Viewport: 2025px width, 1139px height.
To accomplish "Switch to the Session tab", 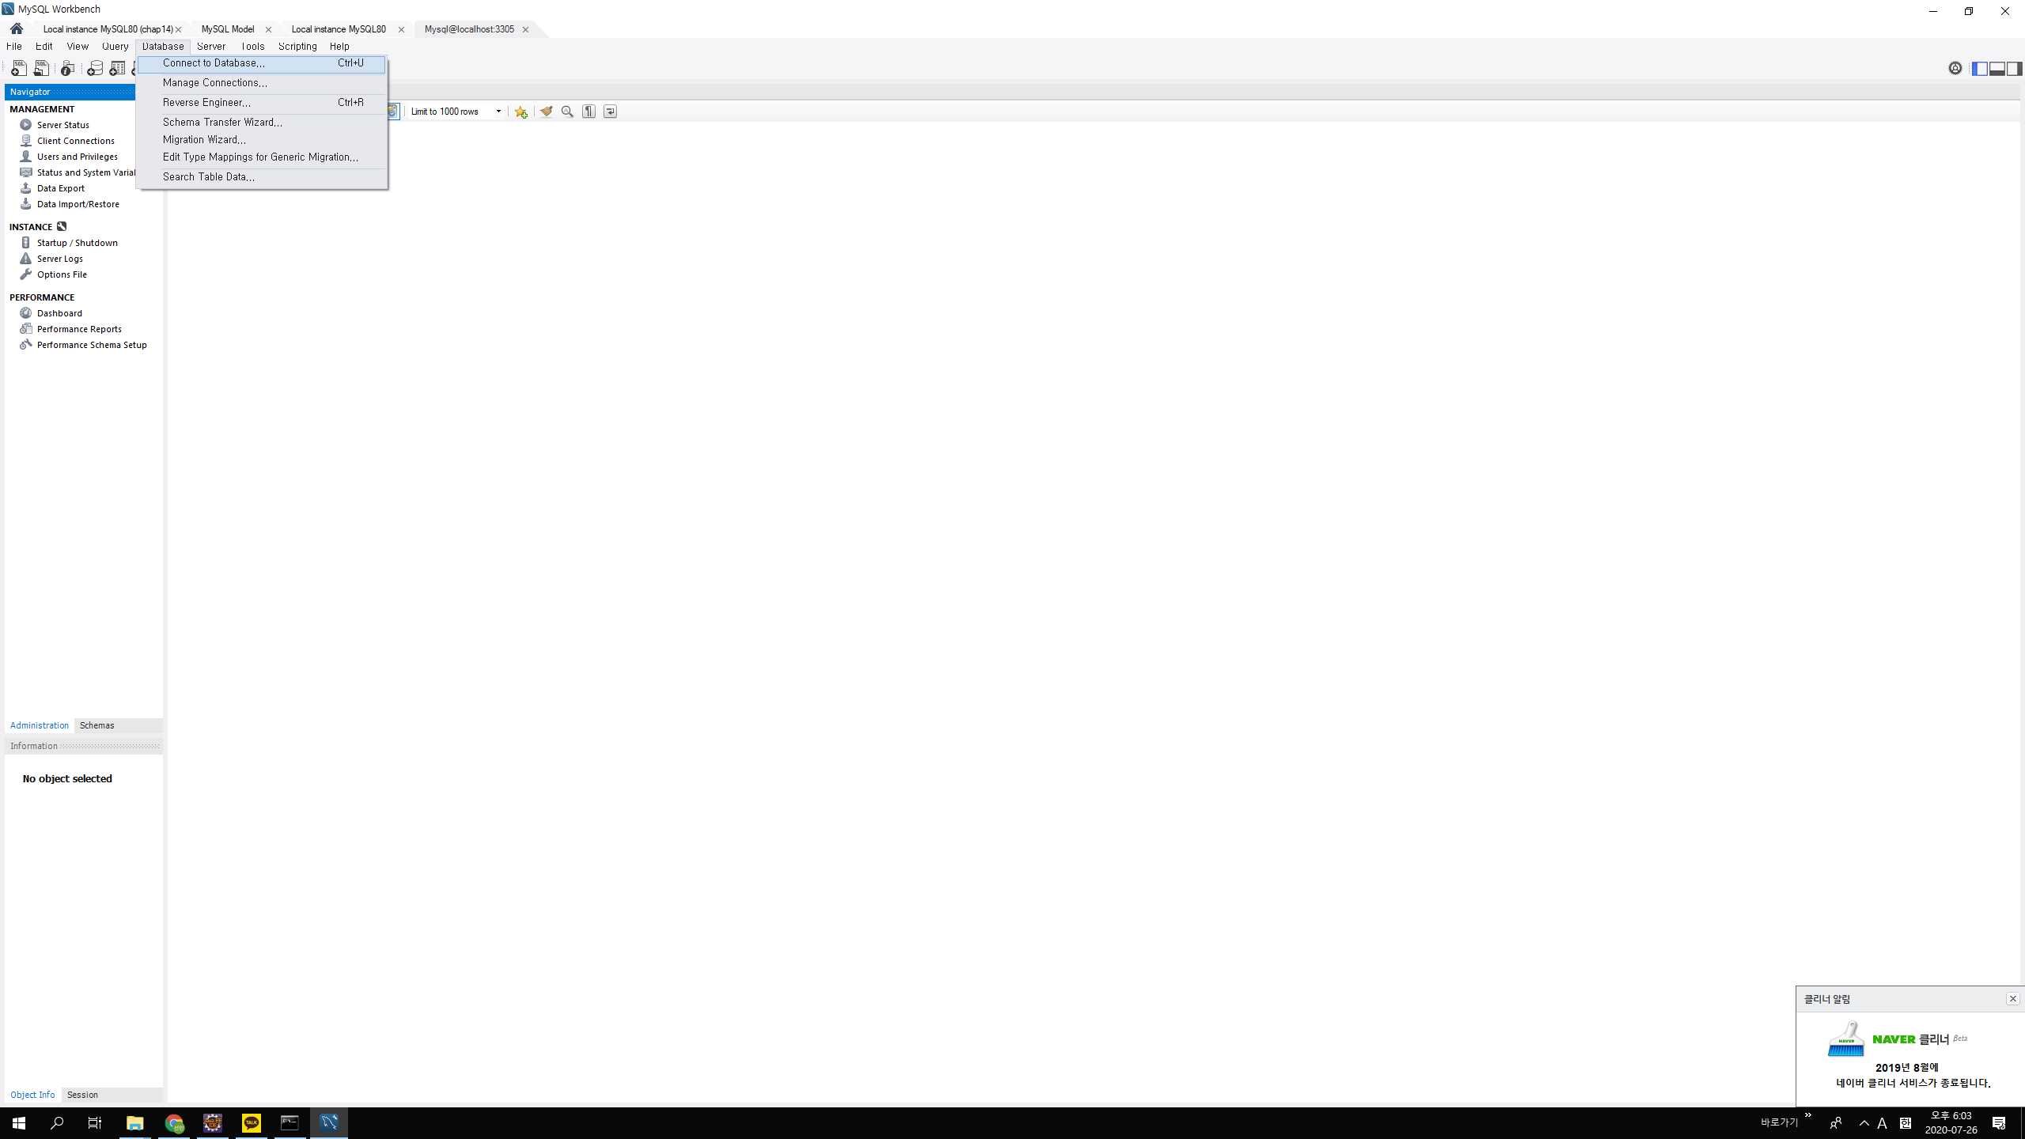I will (82, 1095).
